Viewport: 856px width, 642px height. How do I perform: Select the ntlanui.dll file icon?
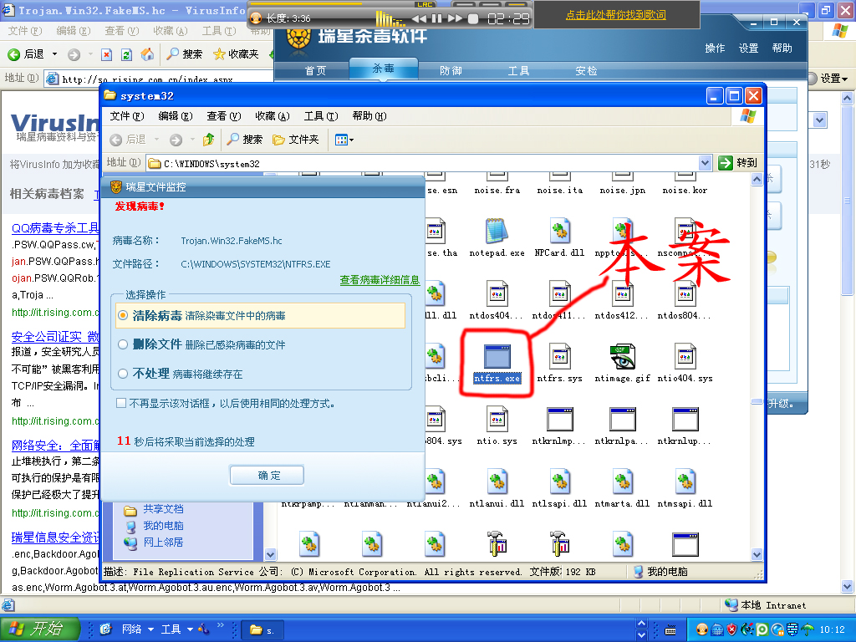point(497,482)
